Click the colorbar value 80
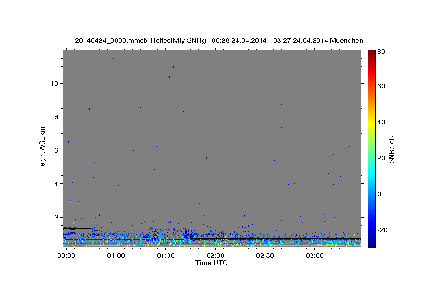 pyautogui.click(x=382, y=52)
